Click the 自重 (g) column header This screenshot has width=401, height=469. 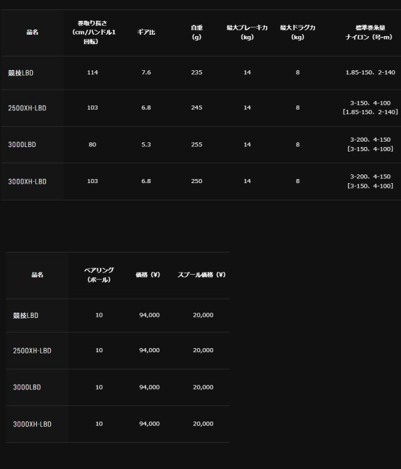[196, 32]
